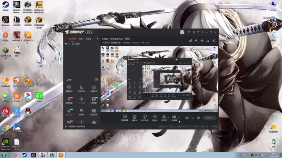Click the share icon in header
This screenshot has width=282, height=158.
(214, 41)
